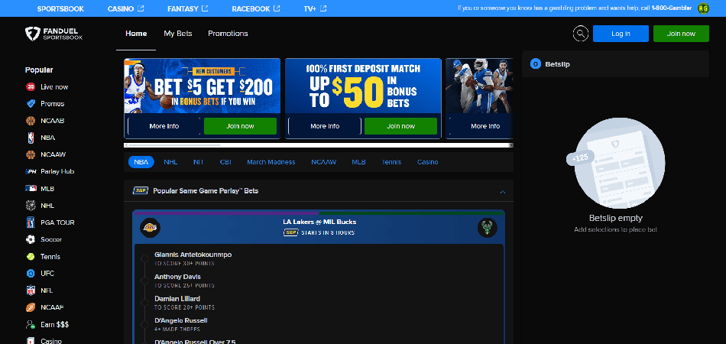Select the NBA logo in sidebar
This screenshot has width=726, height=344.
coord(31,138)
